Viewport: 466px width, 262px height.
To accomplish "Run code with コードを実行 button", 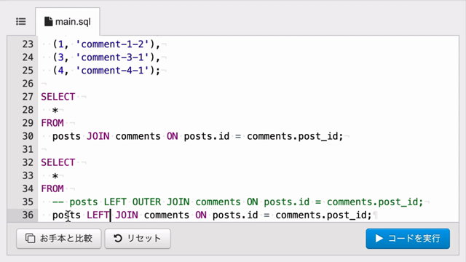I will pyautogui.click(x=408, y=239).
